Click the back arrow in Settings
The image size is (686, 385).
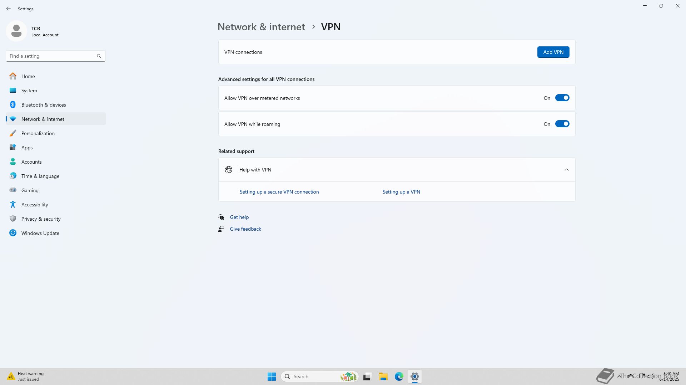coord(9,9)
